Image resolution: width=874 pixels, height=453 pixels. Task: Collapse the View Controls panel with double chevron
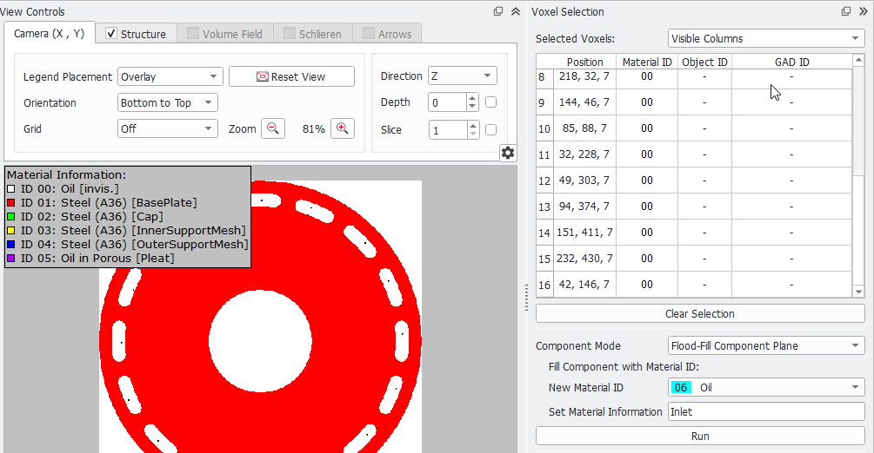[516, 11]
